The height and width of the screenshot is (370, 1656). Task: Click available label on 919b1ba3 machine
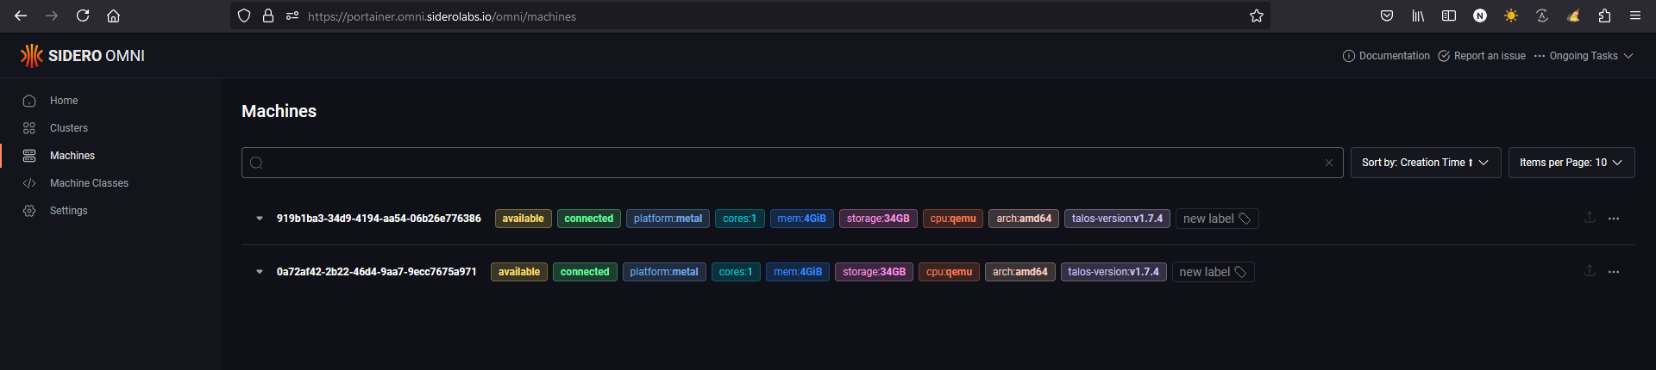click(523, 219)
